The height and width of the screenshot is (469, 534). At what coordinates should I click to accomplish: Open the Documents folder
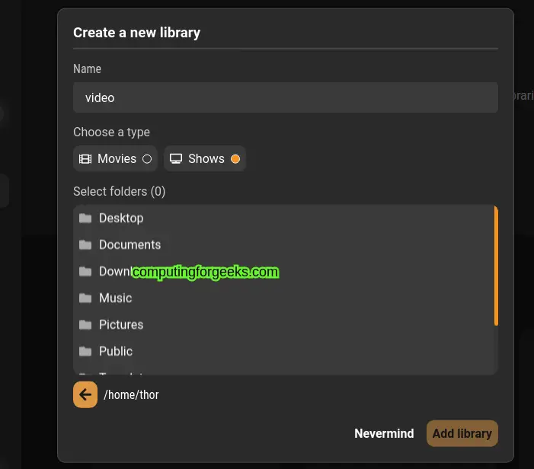pos(283,244)
